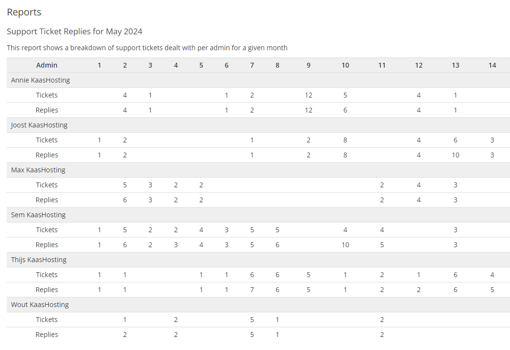Open Joost's 8 tickets on day 10
510x350 pixels.
pyautogui.click(x=345, y=140)
